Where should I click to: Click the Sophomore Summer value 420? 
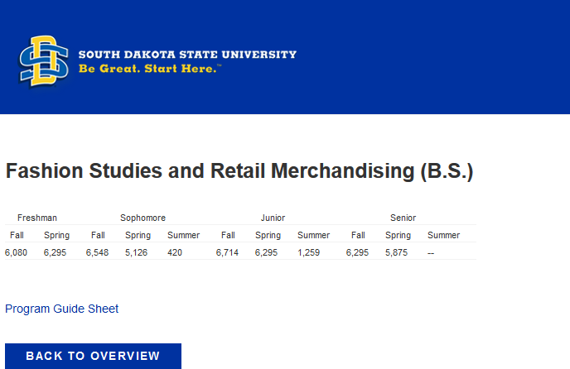coord(175,252)
